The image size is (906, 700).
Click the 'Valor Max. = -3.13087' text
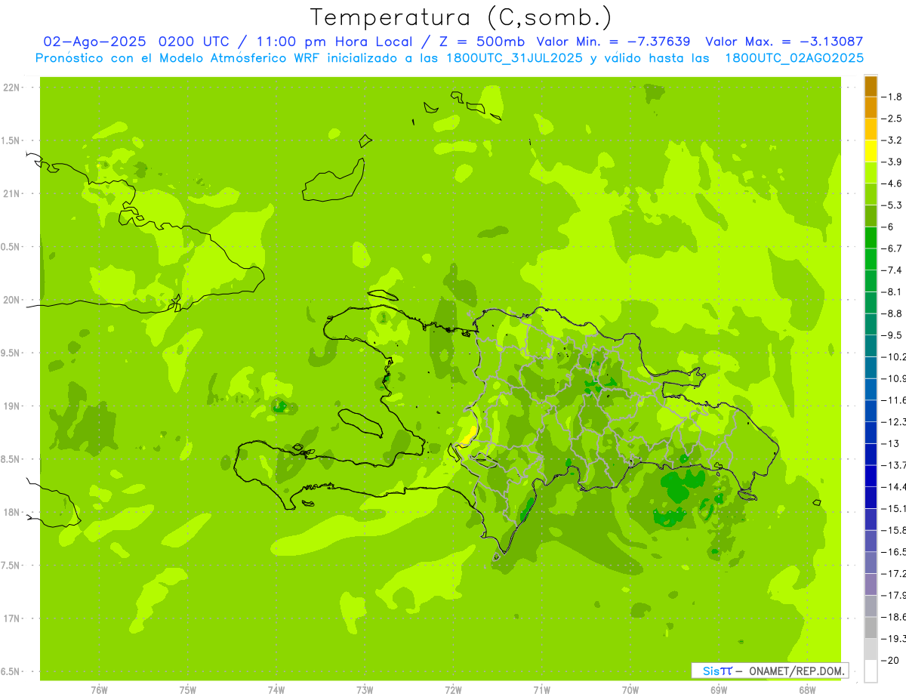click(784, 42)
